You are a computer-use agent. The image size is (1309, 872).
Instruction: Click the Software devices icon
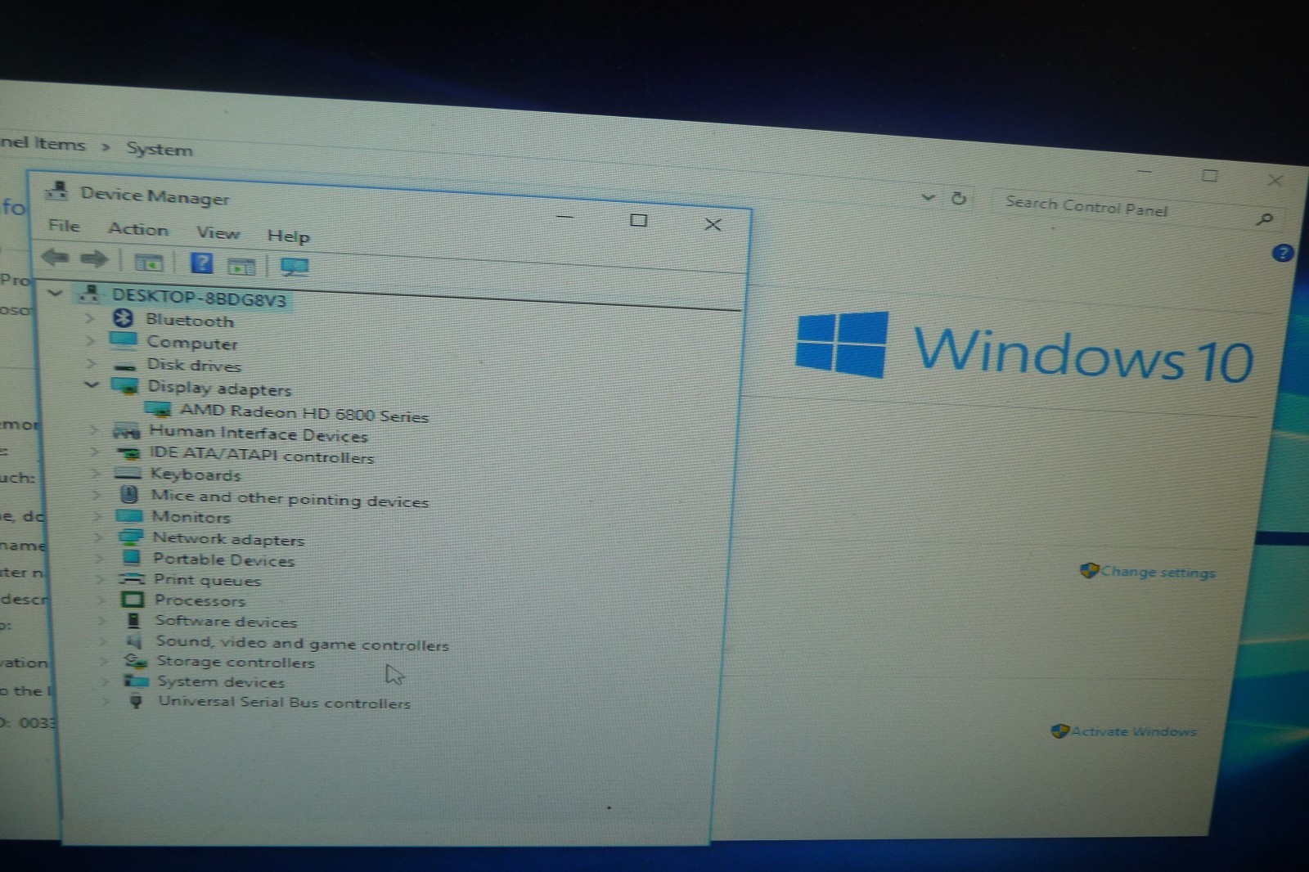pyautogui.click(x=133, y=620)
